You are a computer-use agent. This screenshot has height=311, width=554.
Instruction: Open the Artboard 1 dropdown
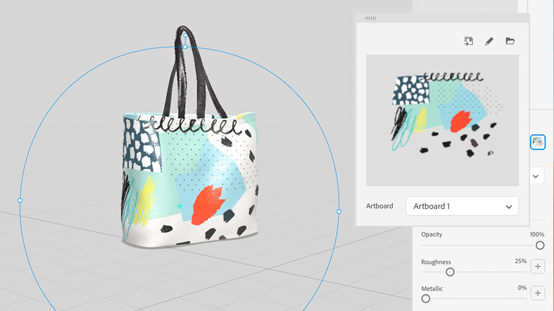(x=462, y=206)
